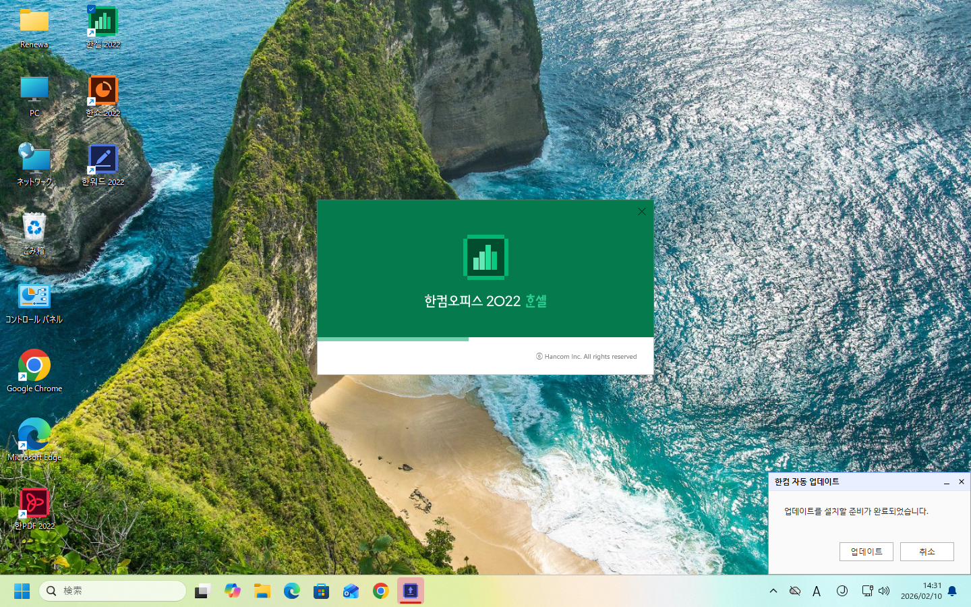Select the 한쇼 2022 desktop icon
971x607 pixels.
click(102, 93)
